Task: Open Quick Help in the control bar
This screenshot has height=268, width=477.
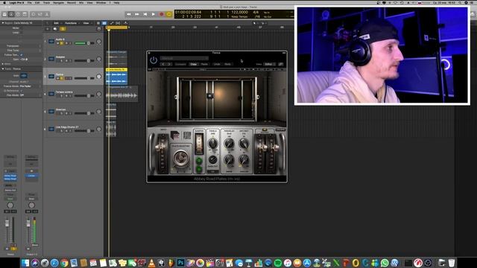Action: tap(18, 14)
